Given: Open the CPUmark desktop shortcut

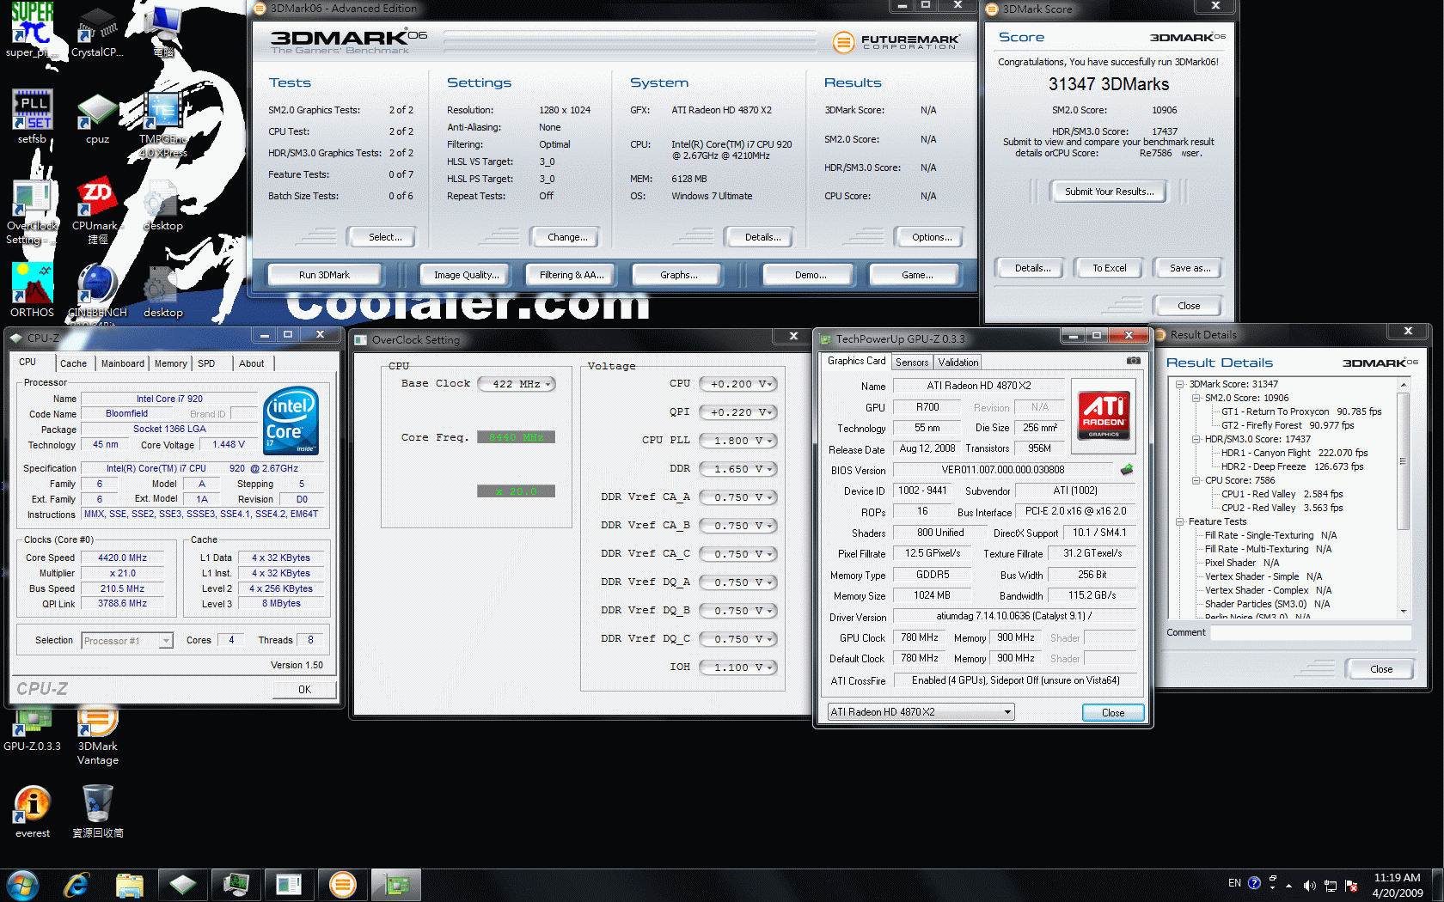Looking at the screenshot, I should coord(97,212).
